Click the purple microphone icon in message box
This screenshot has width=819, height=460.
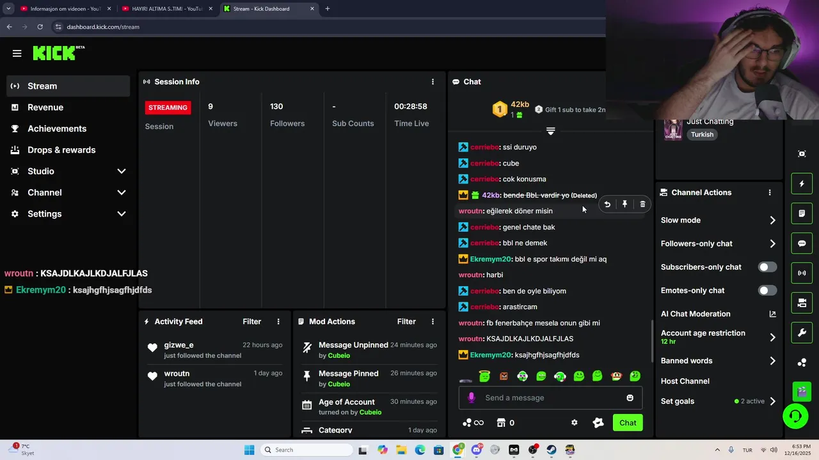click(472, 397)
